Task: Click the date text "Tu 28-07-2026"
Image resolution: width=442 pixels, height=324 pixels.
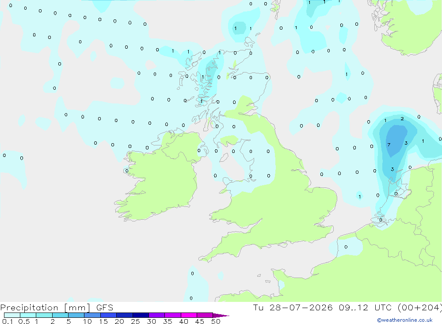Action: pyautogui.click(x=293, y=307)
